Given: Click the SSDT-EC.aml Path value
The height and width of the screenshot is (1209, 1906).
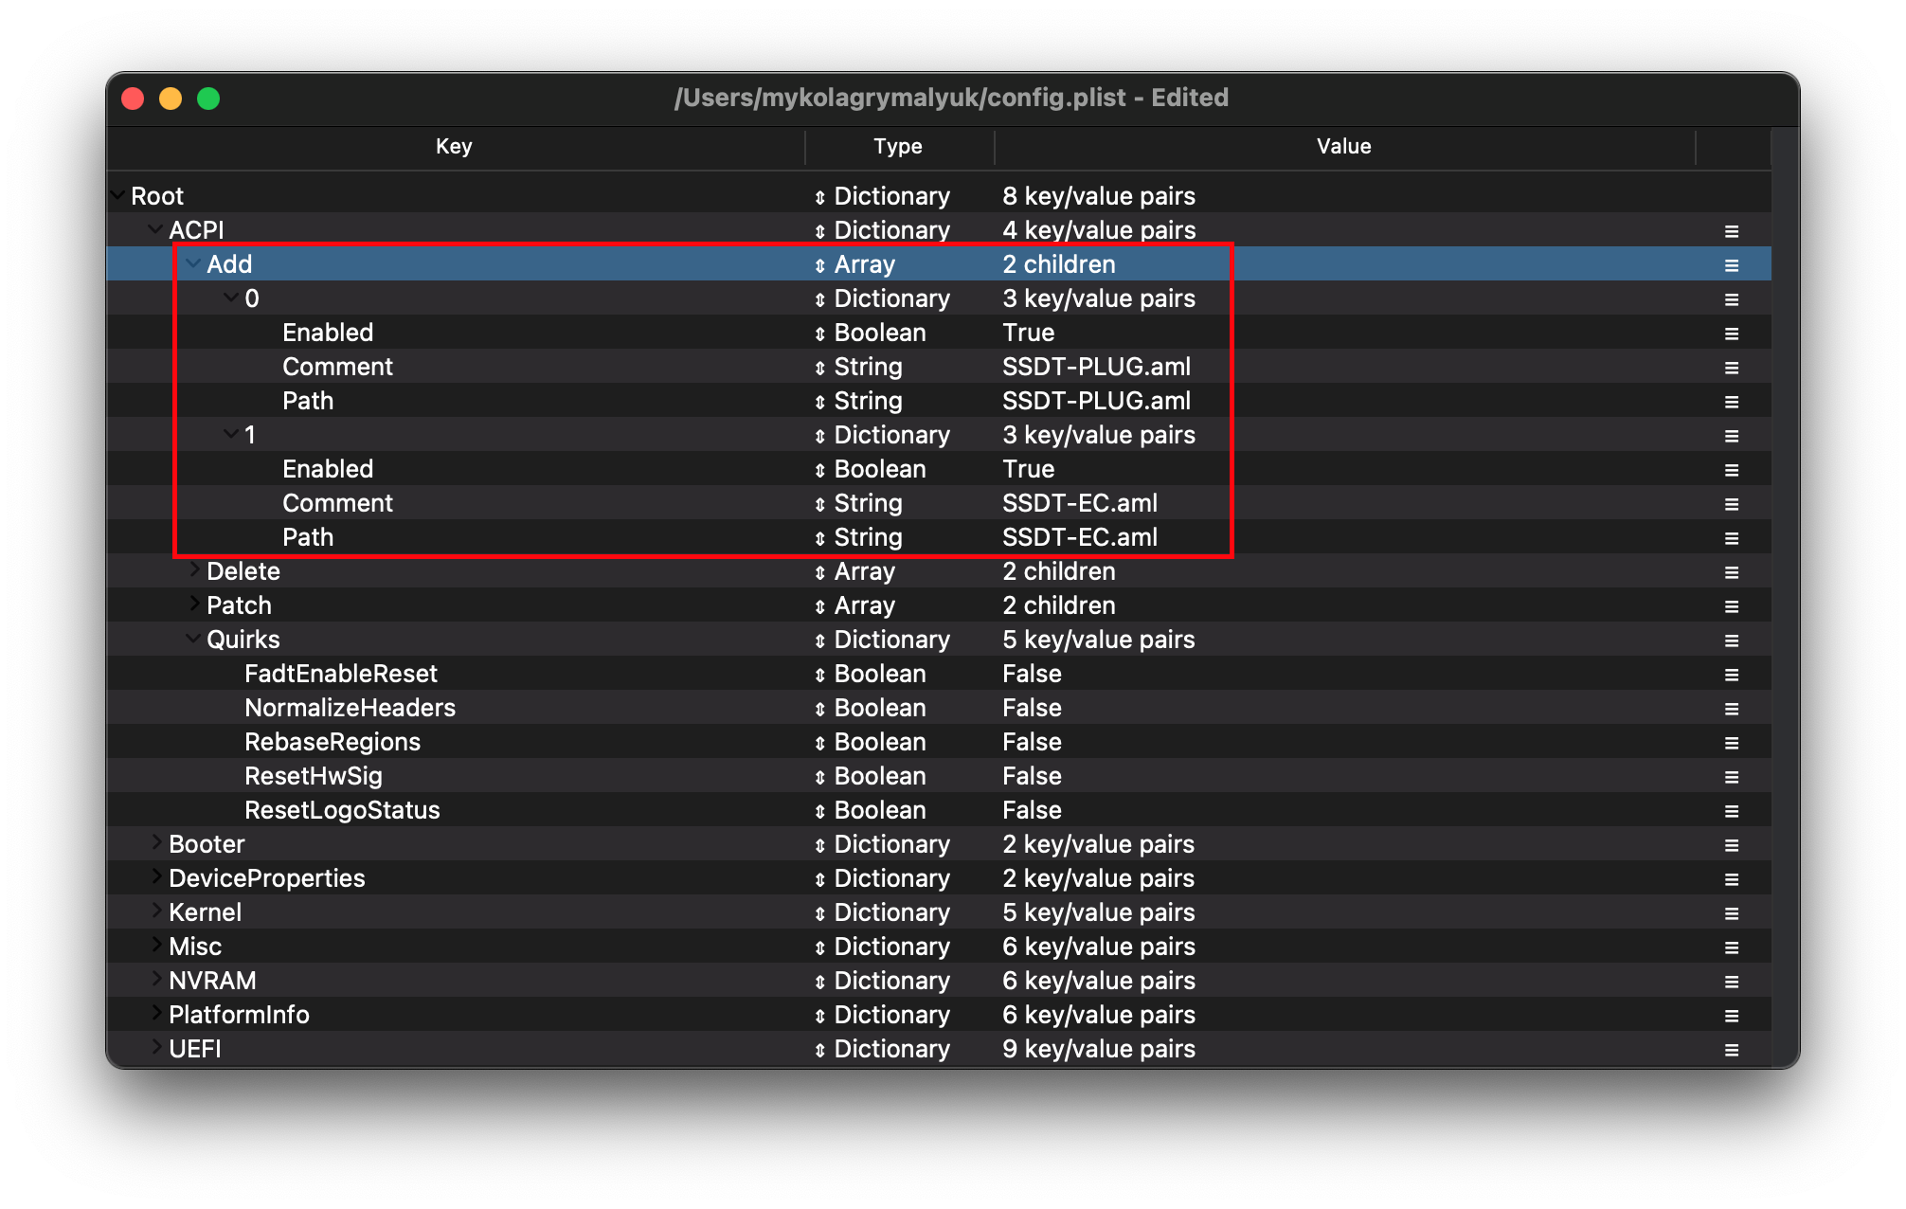Looking at the screenshot, I should click(1080, 537).
